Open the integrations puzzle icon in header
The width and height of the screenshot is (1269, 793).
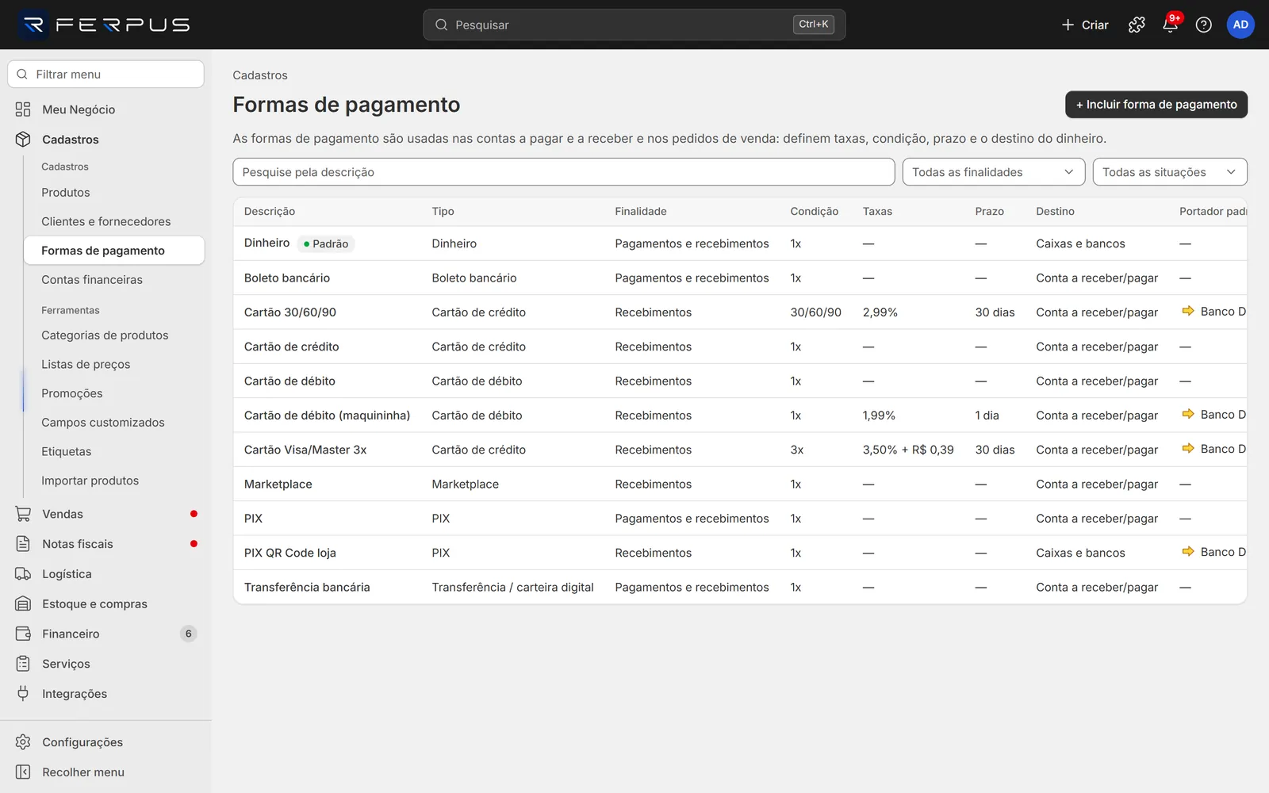click(1137, 25)
